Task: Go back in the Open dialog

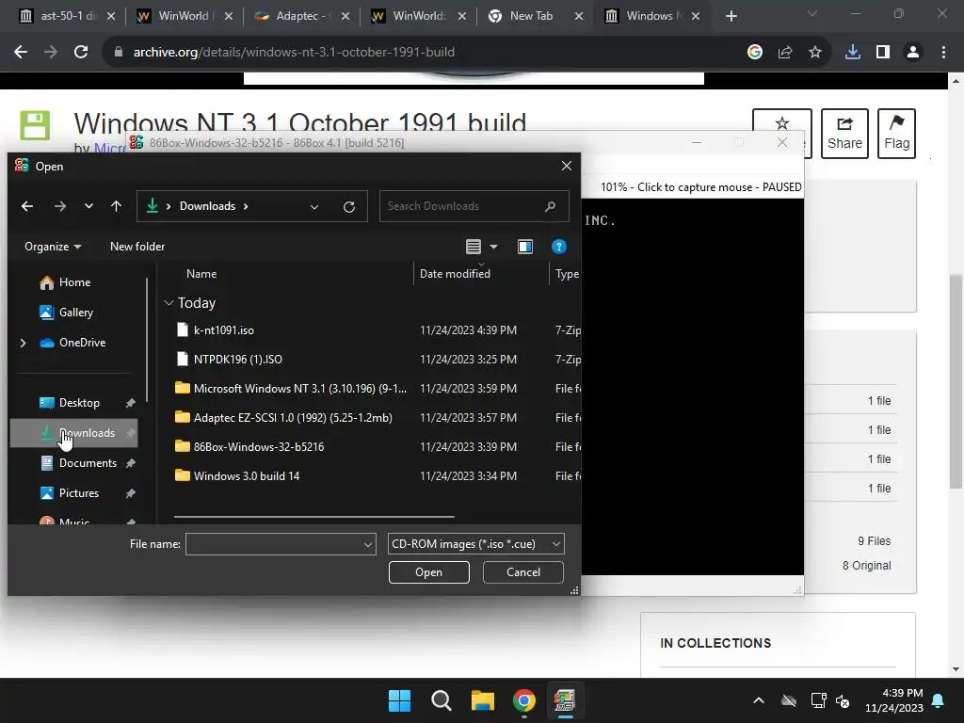Action: [27, 206]
